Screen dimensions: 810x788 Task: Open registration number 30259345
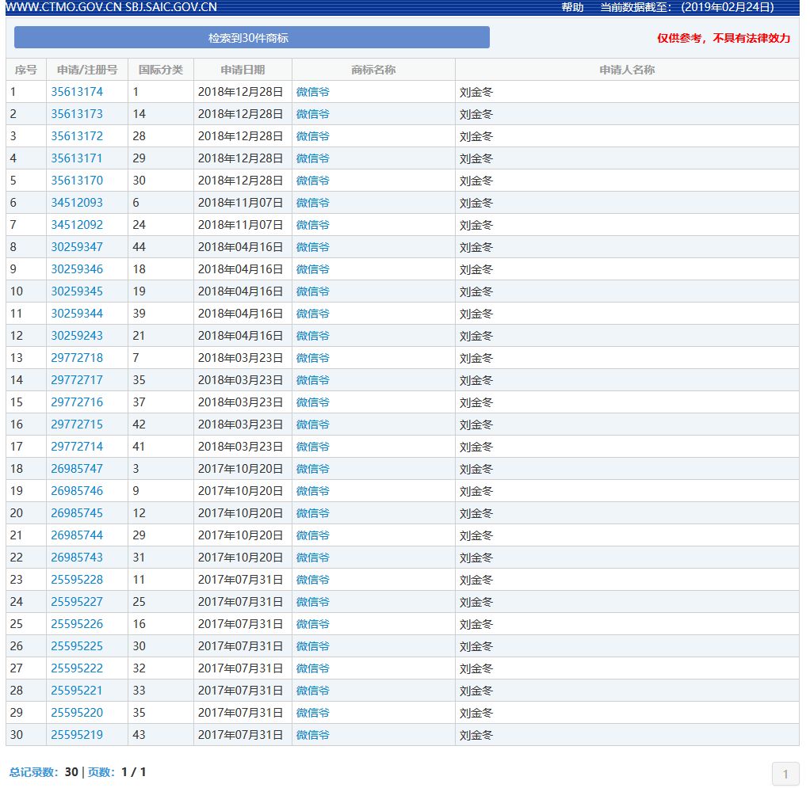click(77, 291)
